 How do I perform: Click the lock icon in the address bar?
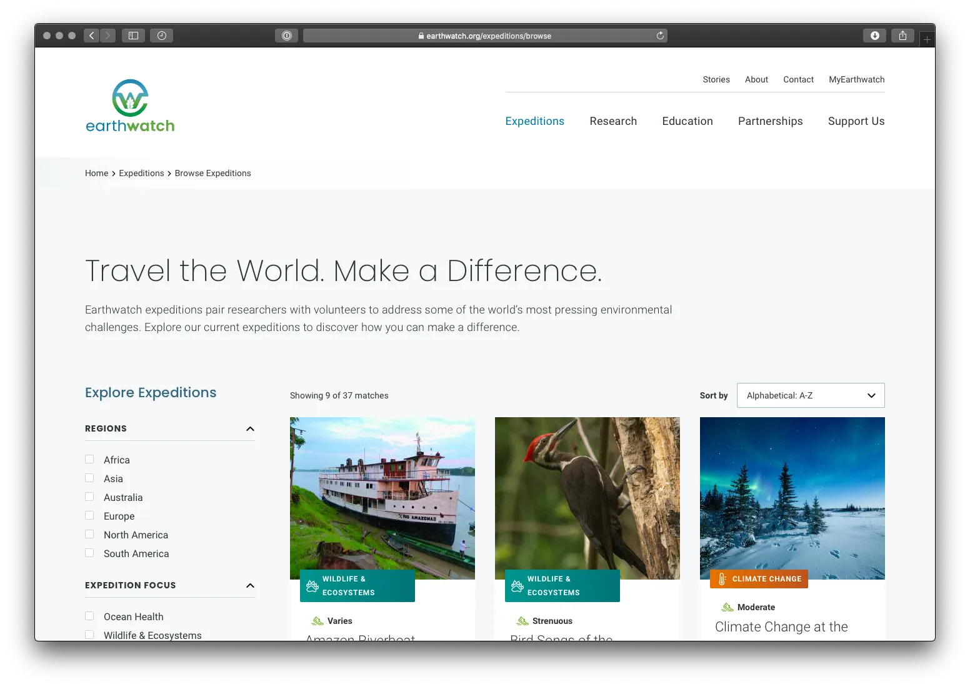tap(421, 36)
